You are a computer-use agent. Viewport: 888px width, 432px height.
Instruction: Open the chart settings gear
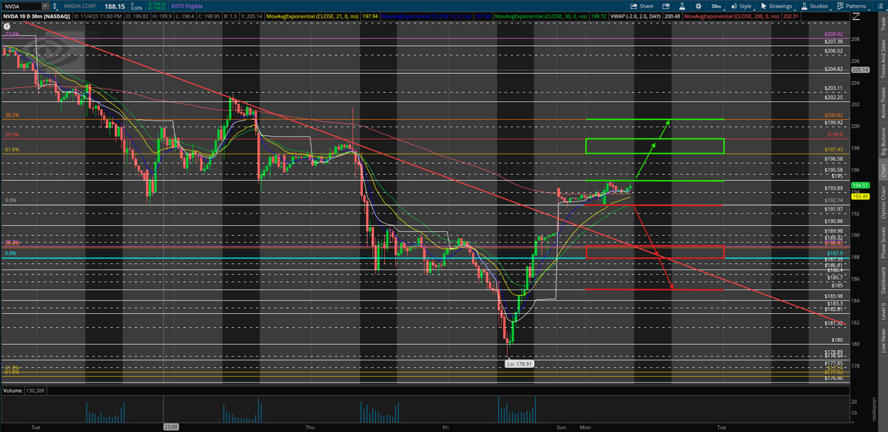pos(699,6)
